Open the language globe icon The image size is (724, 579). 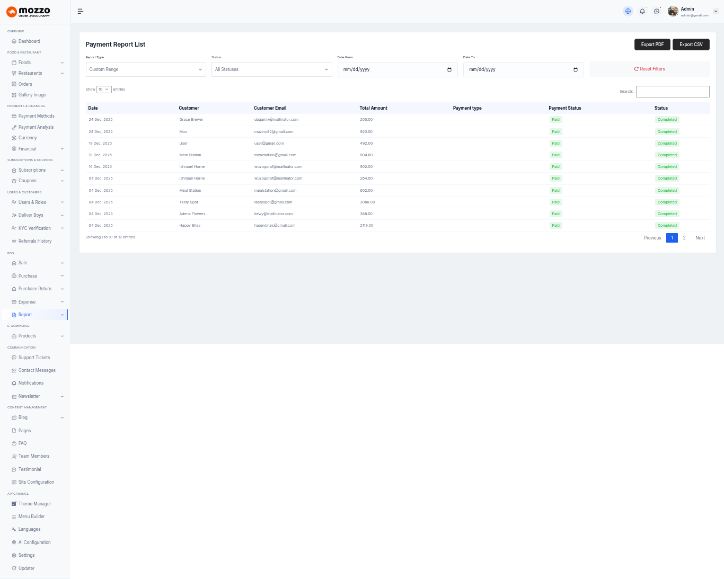(x=628, y=11)
